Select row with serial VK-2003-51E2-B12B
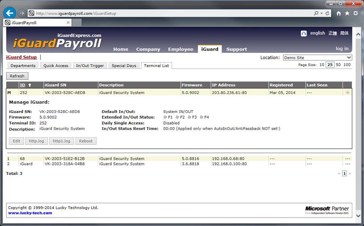The width and height of the screenshot is (364, 226). click(179, 159)
